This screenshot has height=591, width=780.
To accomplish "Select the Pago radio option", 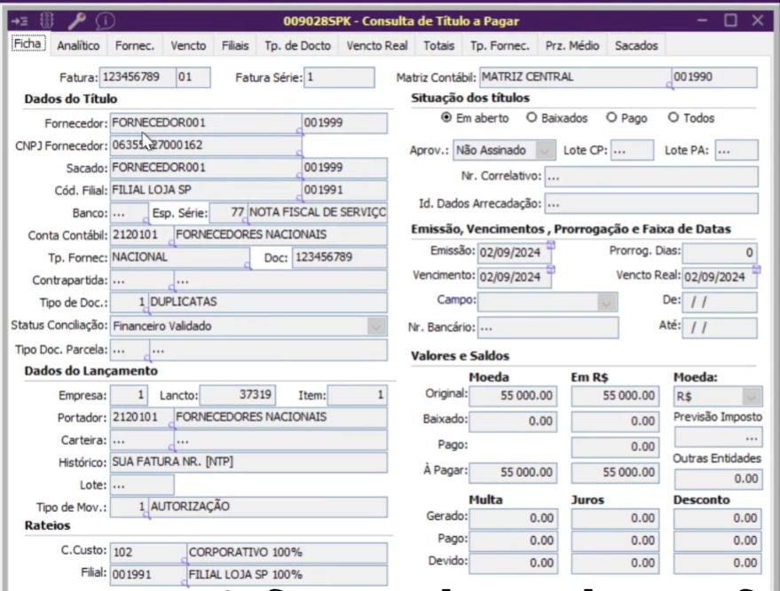I will [x=611, y=118].
